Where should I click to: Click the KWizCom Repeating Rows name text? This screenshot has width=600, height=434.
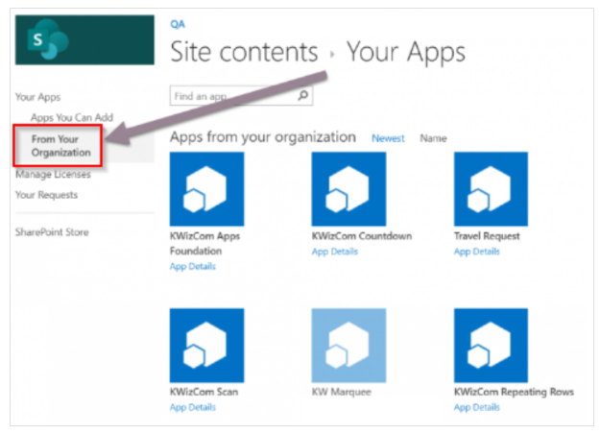coord(514,392)
